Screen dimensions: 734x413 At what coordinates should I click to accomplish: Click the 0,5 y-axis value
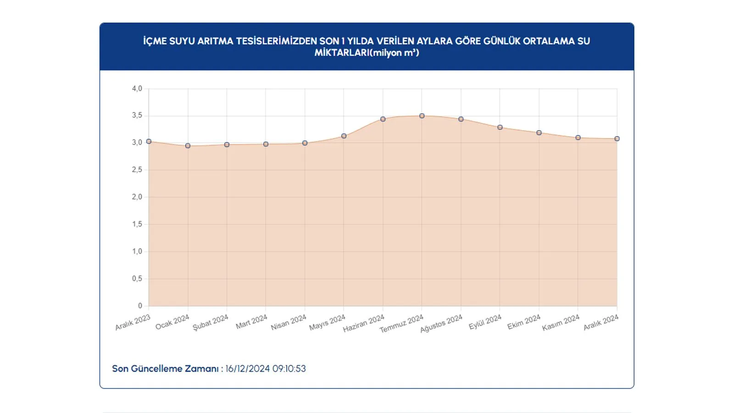pos(137,279)
